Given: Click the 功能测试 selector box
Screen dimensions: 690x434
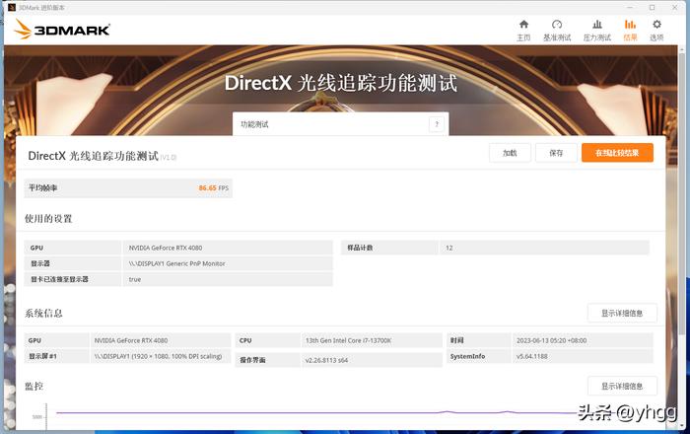Looking at the screenshot, I should pos(341,124).
